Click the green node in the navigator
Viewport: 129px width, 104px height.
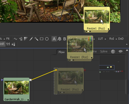point(108,67)
